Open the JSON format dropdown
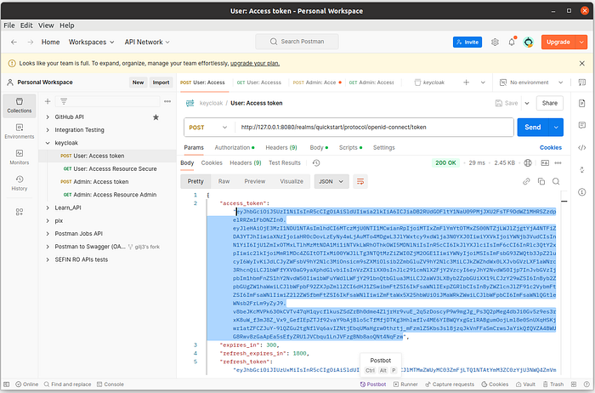Screen dimensions: 595x393 [331, 181]
